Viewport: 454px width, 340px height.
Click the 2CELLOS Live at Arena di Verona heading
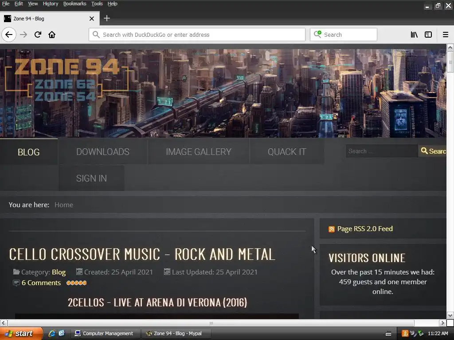pyautogui.click(x=157, y=302)
